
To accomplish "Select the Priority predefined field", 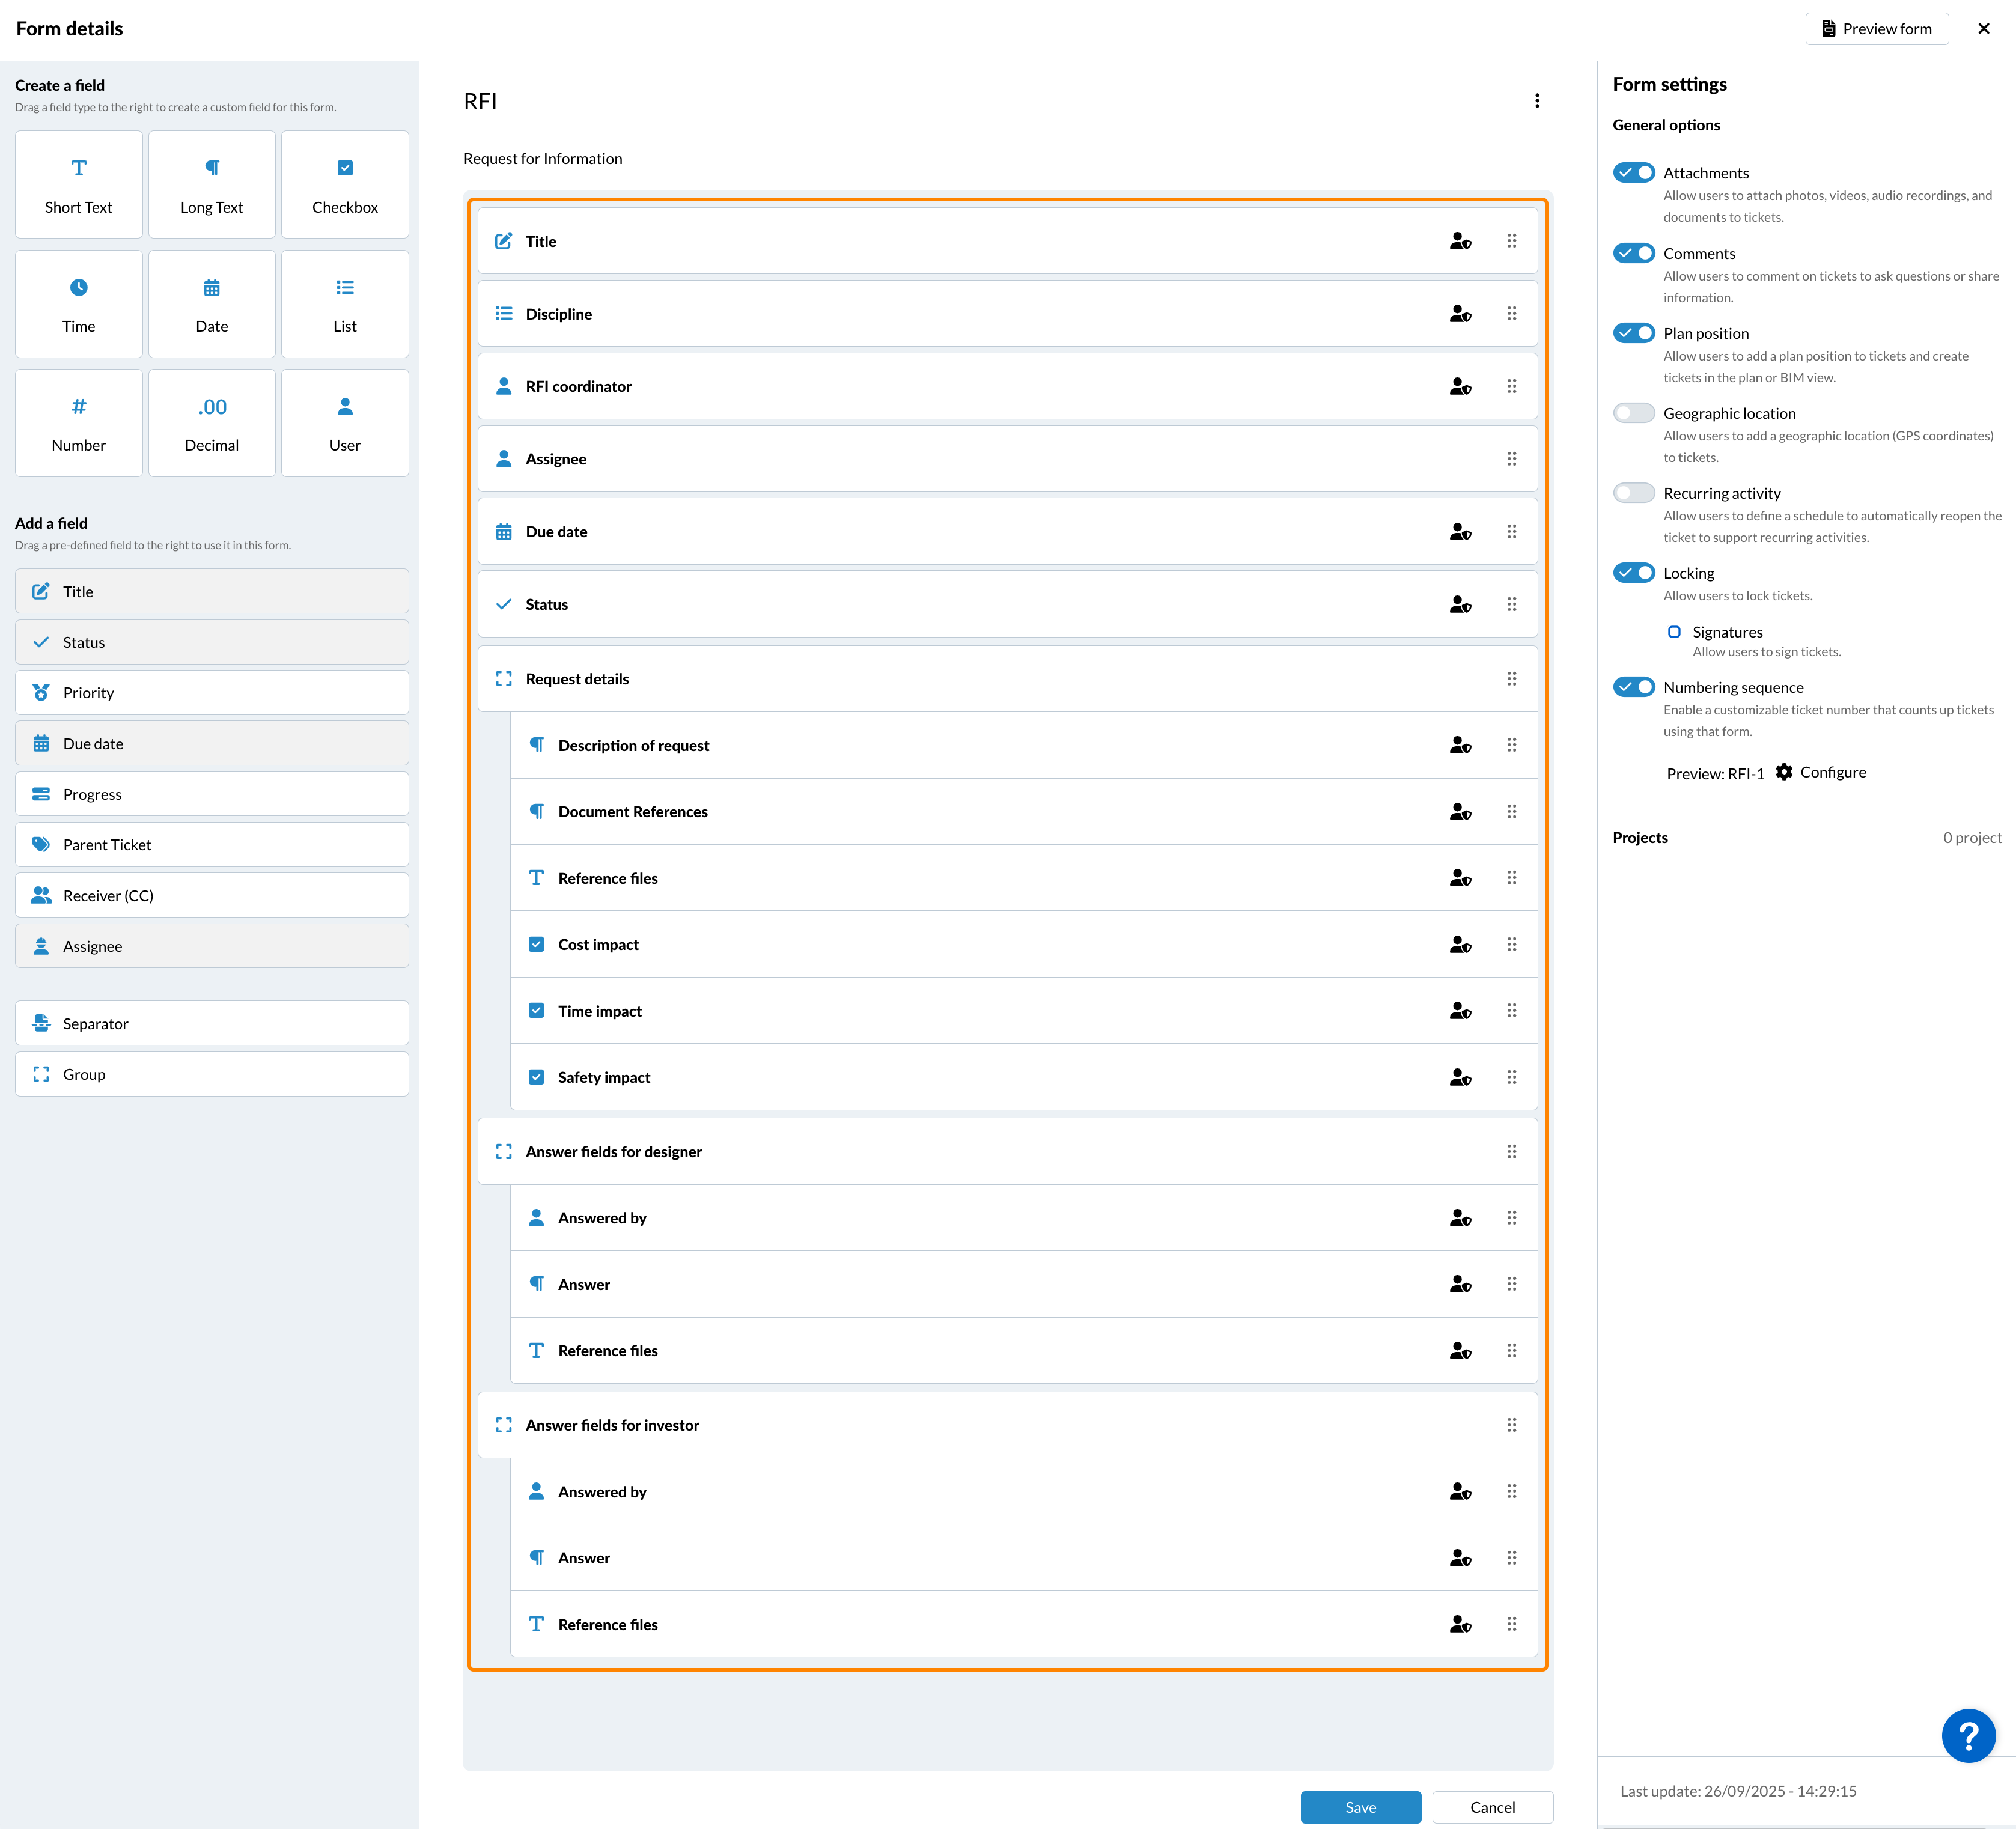I will click(211, 693).
